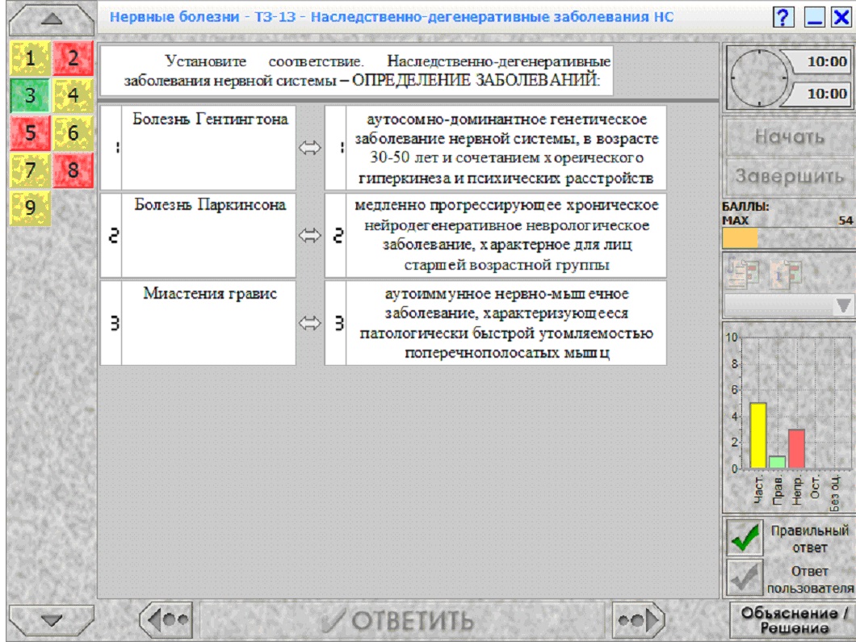This screenshot has height=642, width=856.
Task: Open question 6 yellow tile
Action: 73,132
